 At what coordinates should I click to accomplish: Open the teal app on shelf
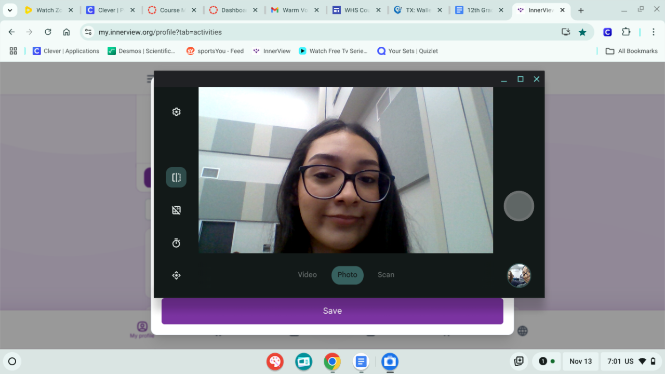coord(303,362)
